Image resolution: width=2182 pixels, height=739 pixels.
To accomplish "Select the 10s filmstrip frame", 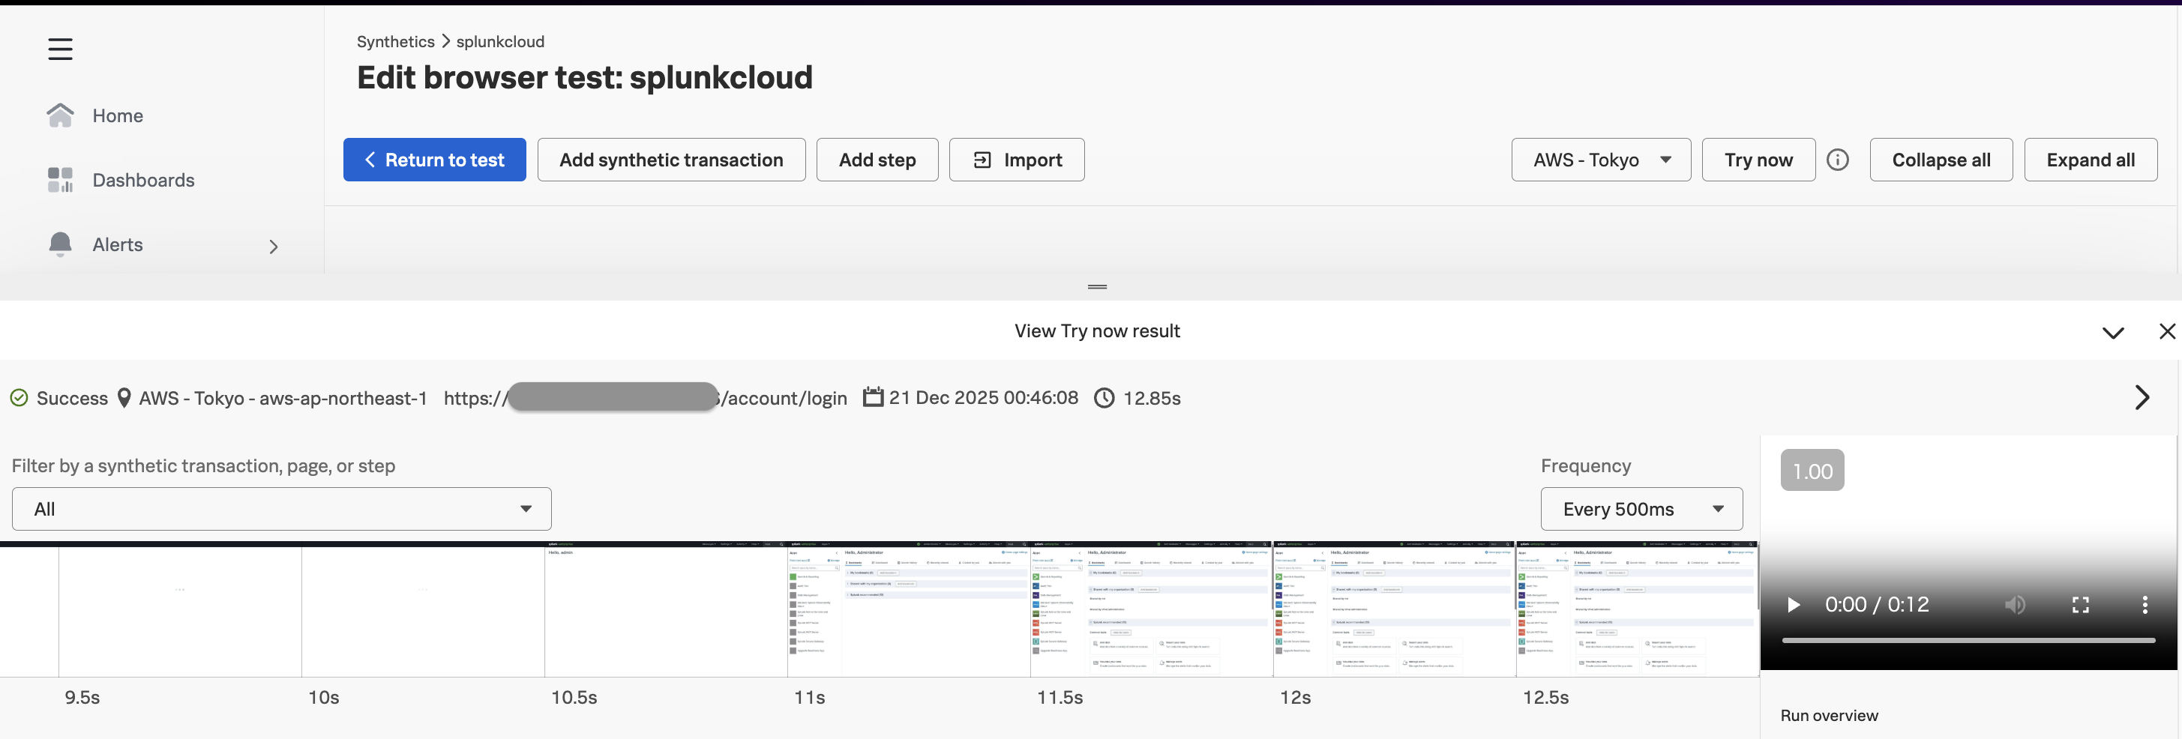I will (x=423, y=610).
